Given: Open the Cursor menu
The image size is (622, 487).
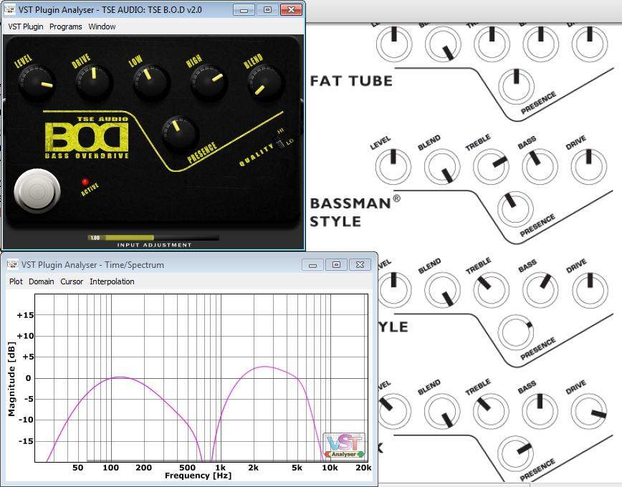Looking at the screenshot, I should click(x=72, y=281).
